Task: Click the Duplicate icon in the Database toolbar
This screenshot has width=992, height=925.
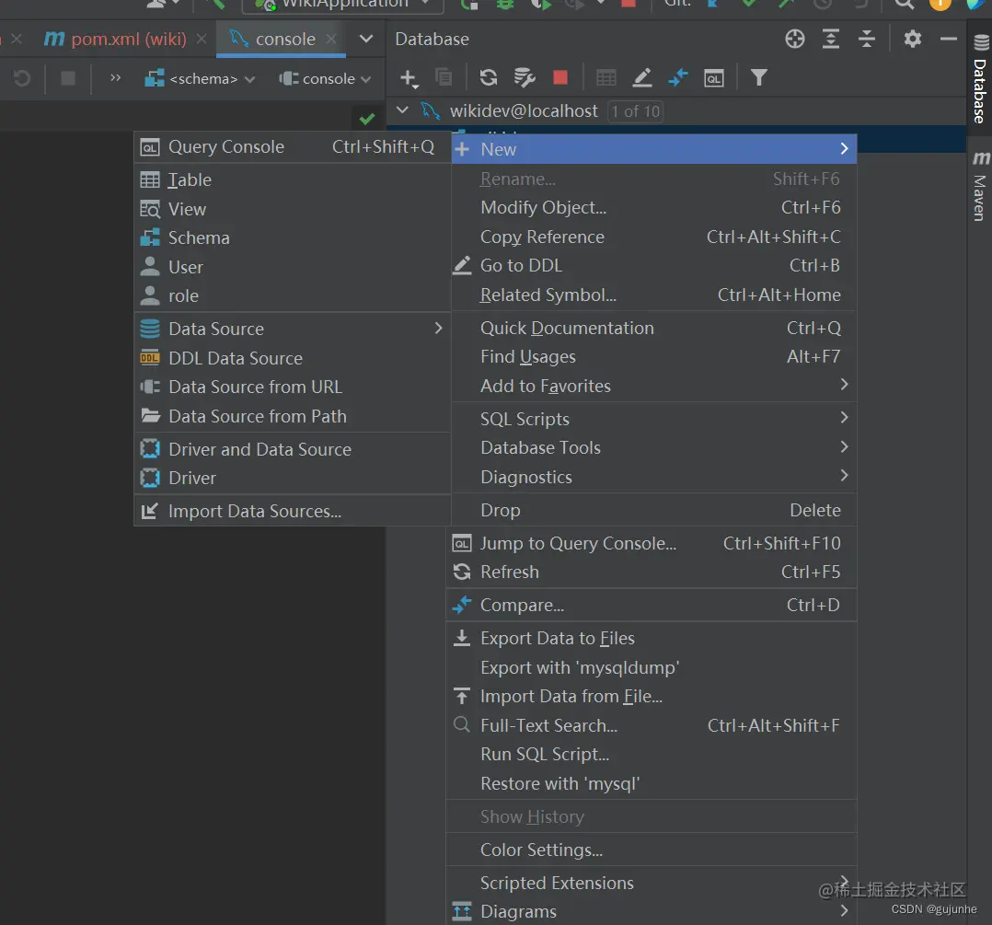Action: 444,77
